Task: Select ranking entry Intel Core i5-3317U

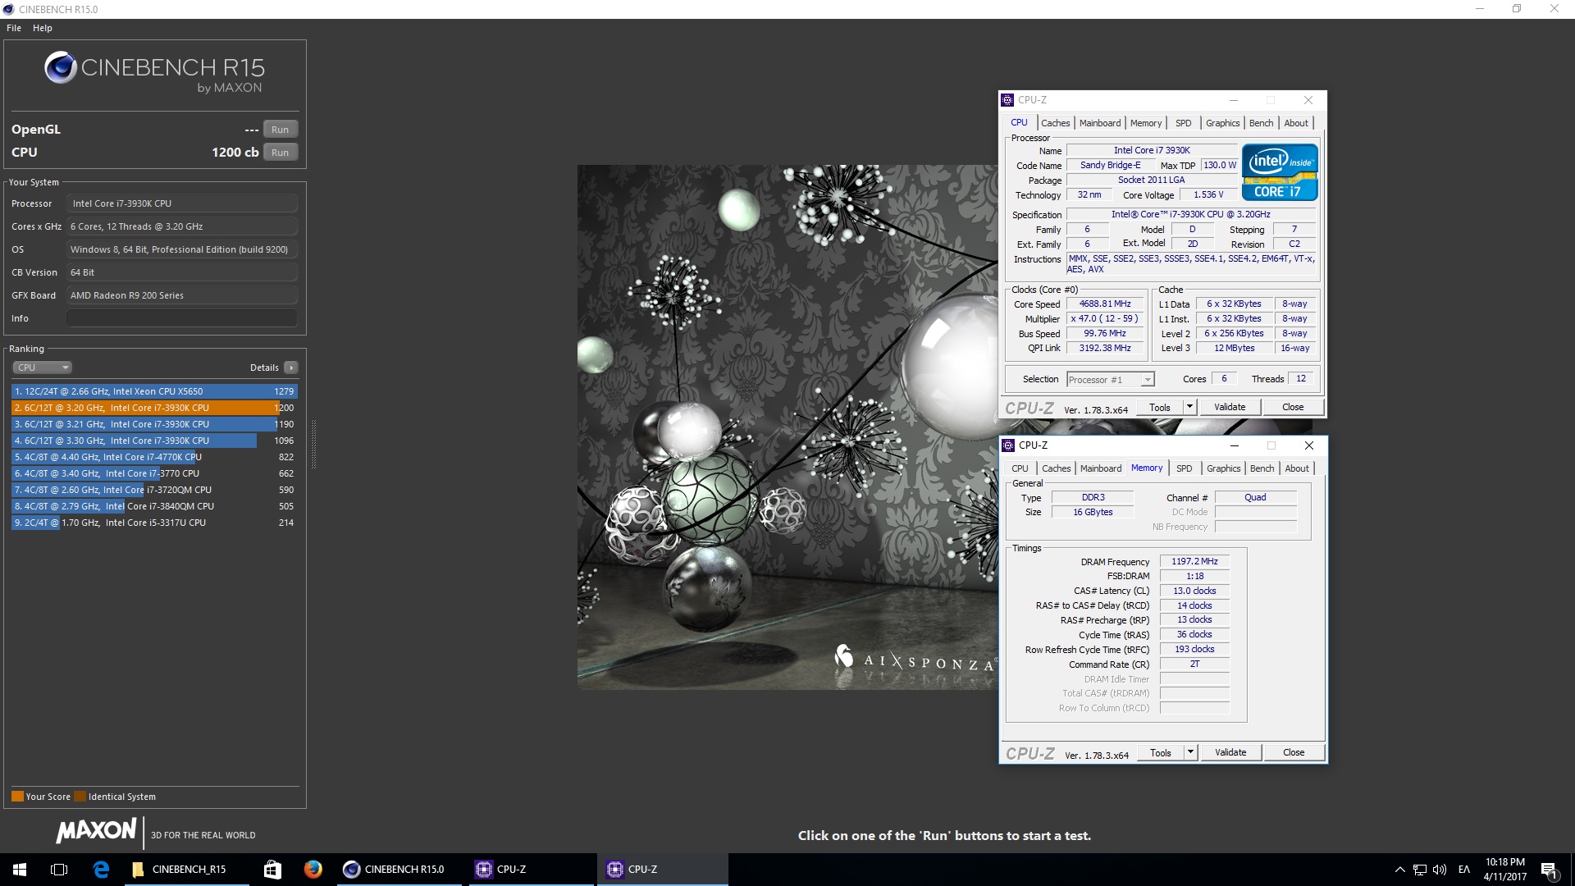Action: [x=154, y=523]
